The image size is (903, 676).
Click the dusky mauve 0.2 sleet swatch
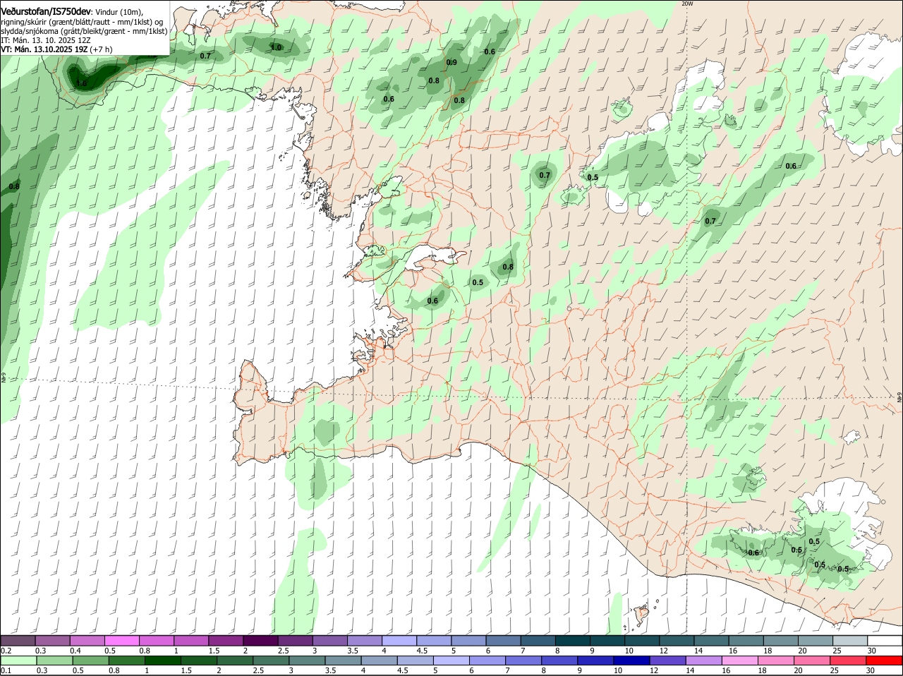click(18, 640)
